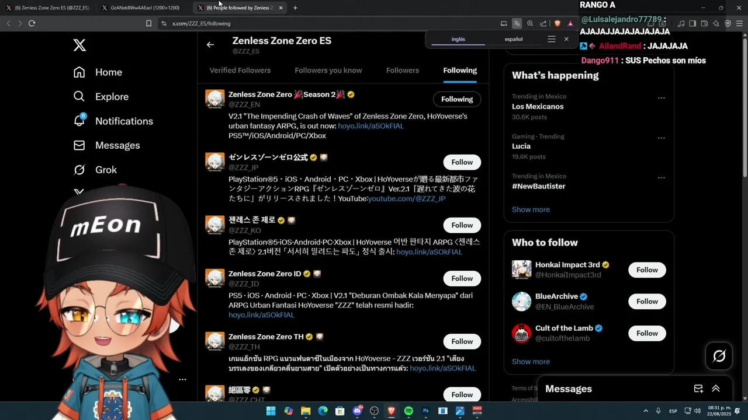Switch to the GzANek8WwAAEarJ image tab
This screenshot has height=420, width=748.
(x=143, y=8)
